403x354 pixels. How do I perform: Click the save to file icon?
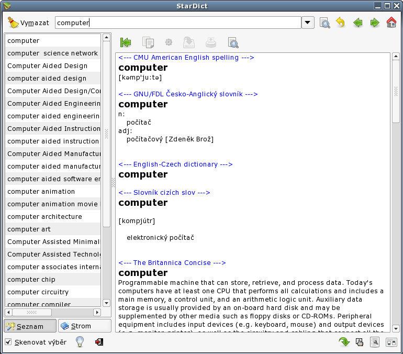click(x=188, y=42)
